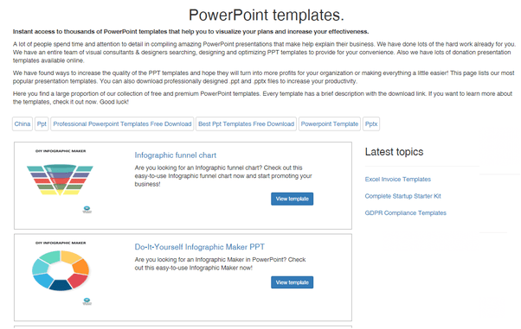Open Excel Invoice Templates topic

coord(398,180)
